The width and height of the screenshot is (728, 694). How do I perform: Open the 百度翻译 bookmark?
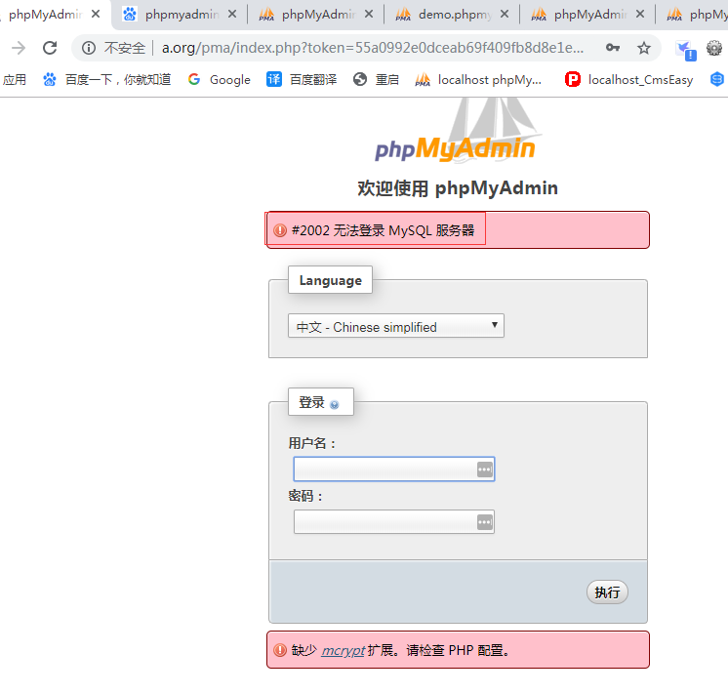[302, 80]
